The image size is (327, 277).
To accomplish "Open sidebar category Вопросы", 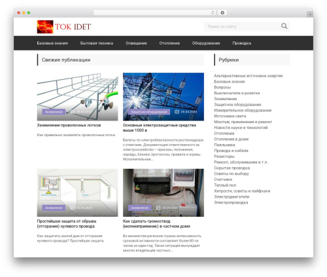I will click(222, 87).
